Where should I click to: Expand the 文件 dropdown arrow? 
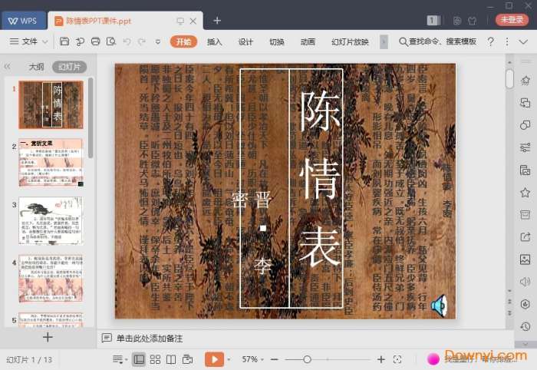click(44, 41)
